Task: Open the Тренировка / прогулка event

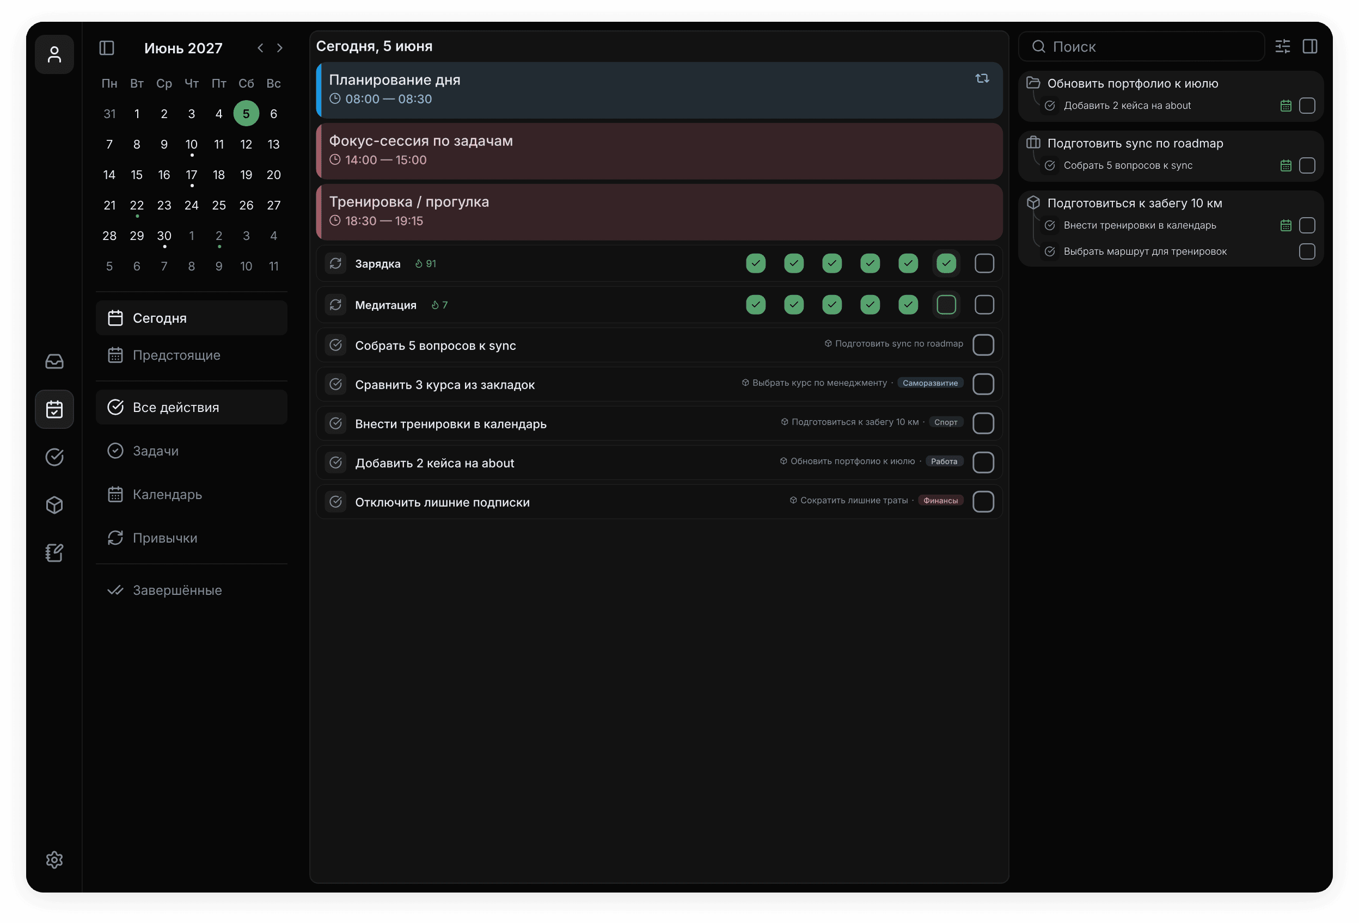Action: click(659, 212)
